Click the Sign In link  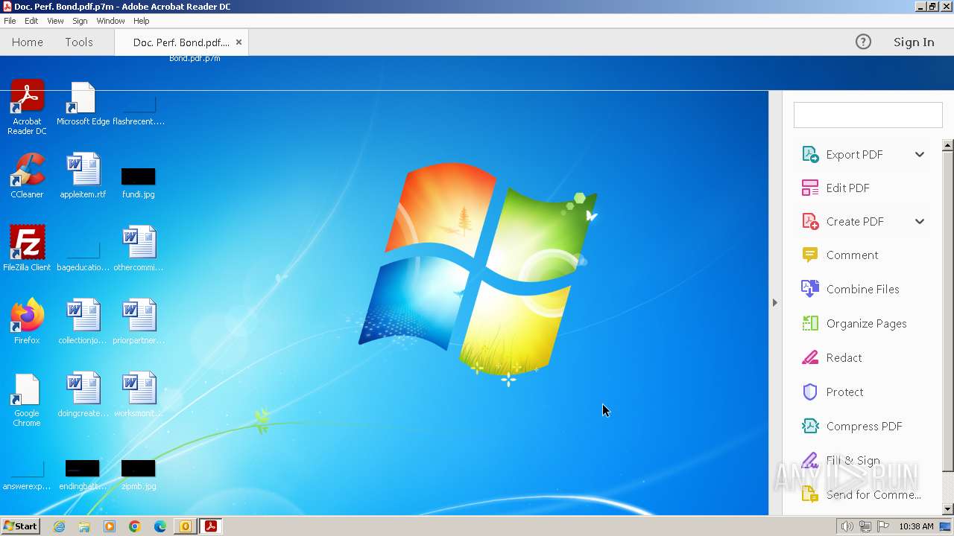[x=914, y=42]
